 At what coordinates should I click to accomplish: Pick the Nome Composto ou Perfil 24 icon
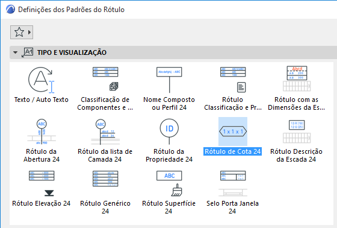169,80
